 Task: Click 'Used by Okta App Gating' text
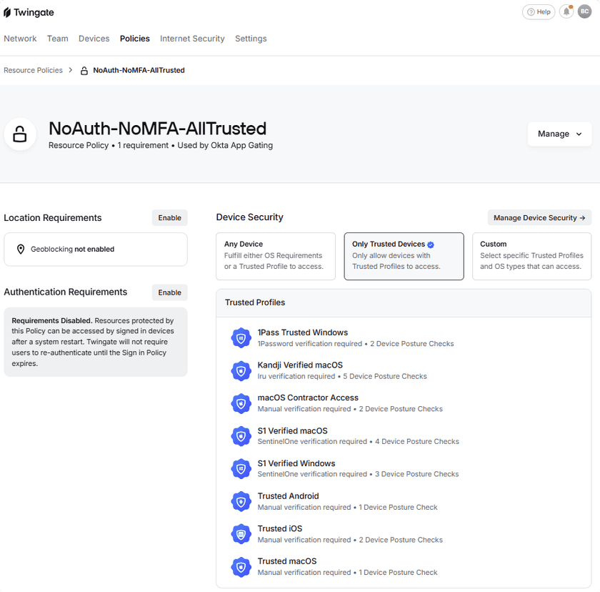coord(225,146)
